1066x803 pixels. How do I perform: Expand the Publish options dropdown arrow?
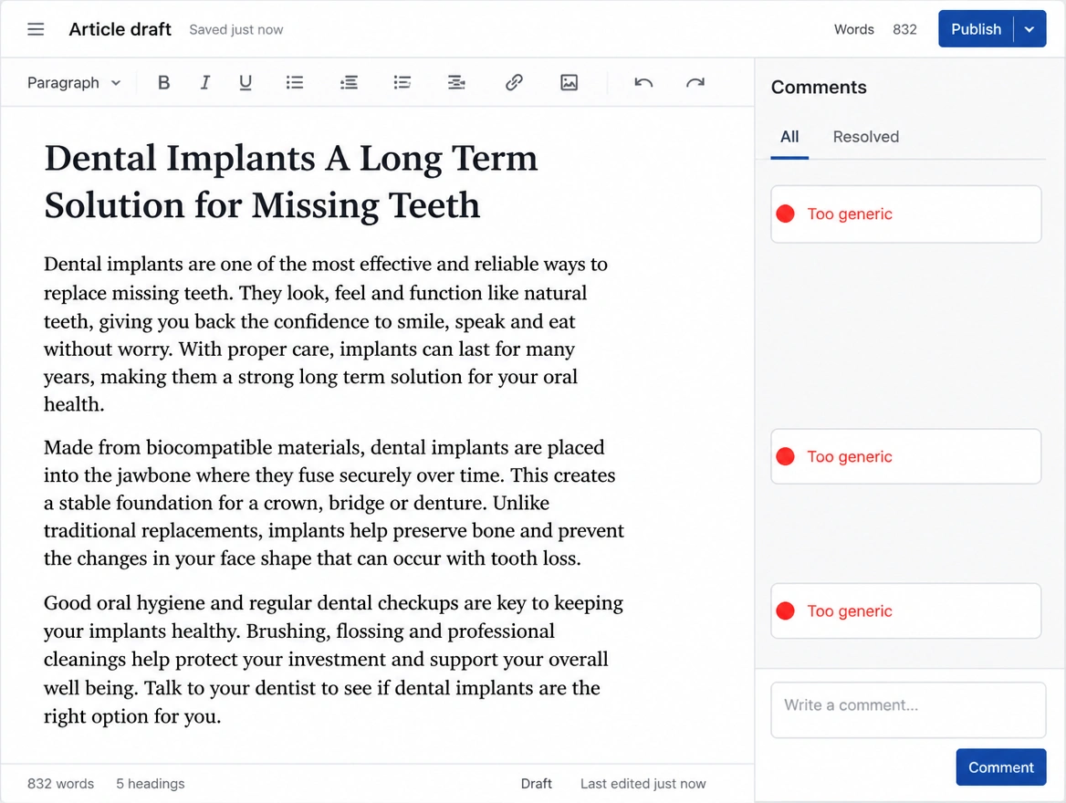click(1029, 29)
